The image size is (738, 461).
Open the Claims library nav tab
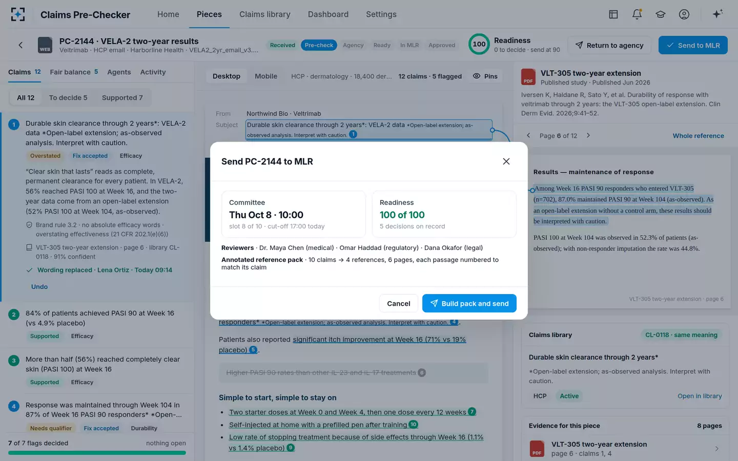265,14
